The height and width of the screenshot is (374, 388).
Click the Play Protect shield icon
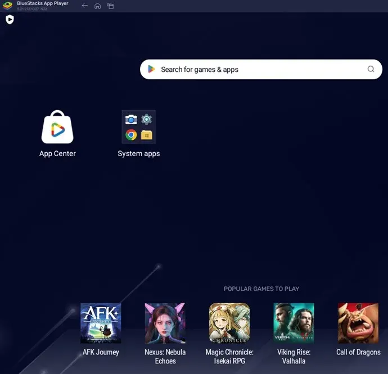click(10, 19)
